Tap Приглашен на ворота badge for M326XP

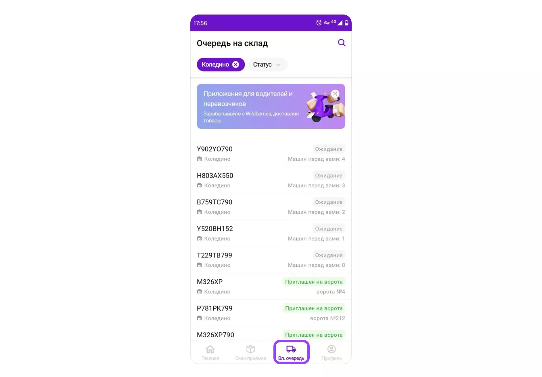314,282
